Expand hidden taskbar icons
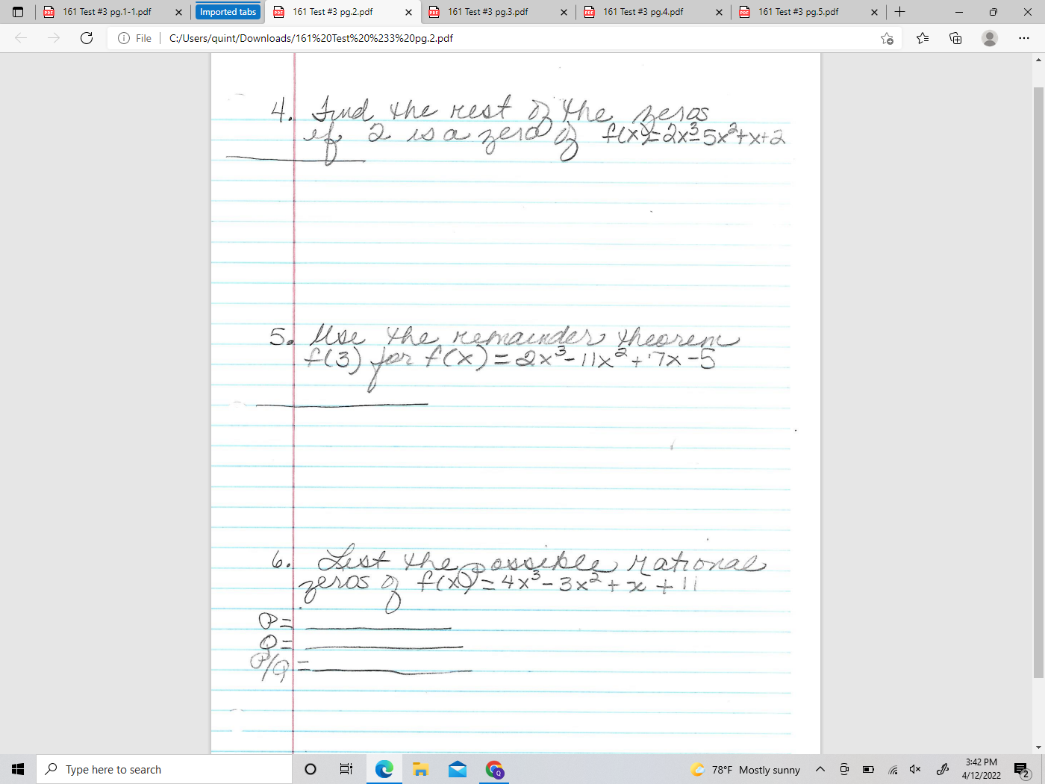 point(820,769)
